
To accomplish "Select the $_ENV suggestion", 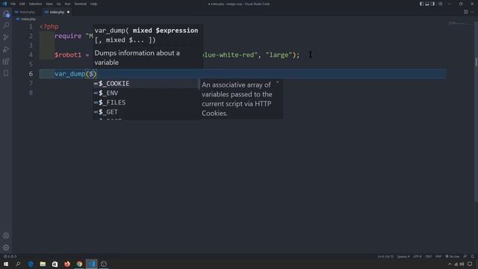I will pyautogui.click(x=146, y=93).
